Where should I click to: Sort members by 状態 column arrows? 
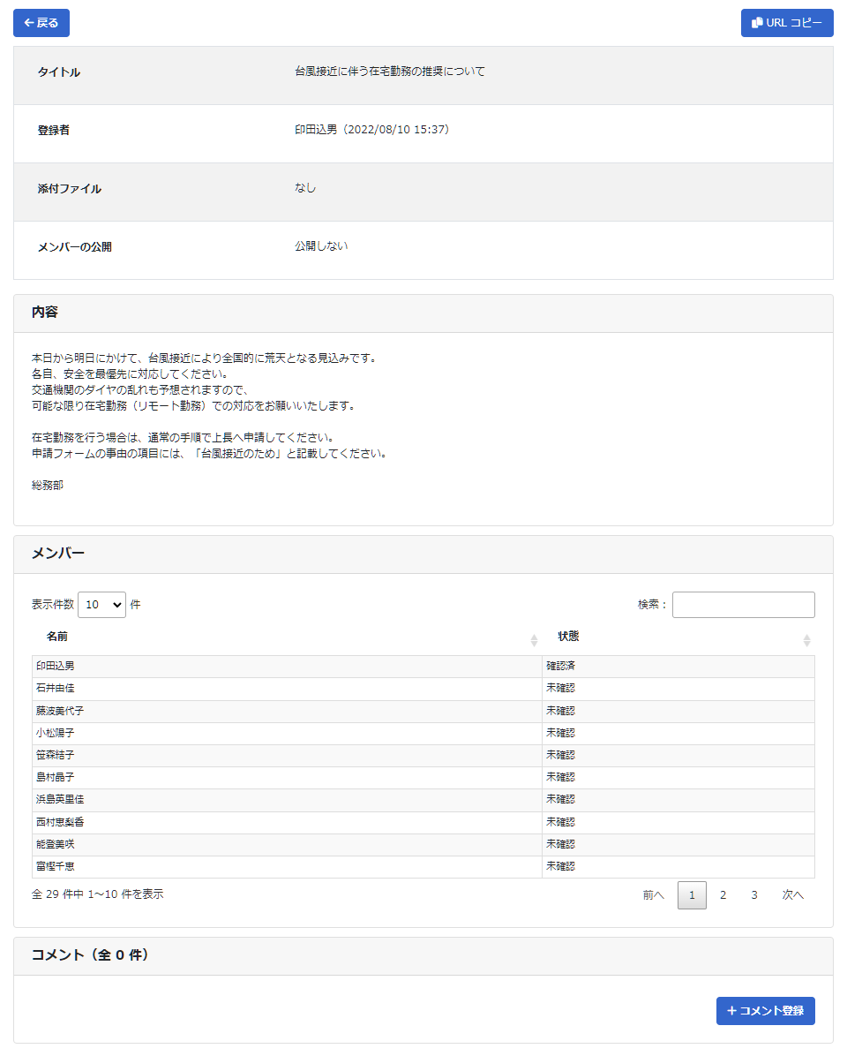806,640
